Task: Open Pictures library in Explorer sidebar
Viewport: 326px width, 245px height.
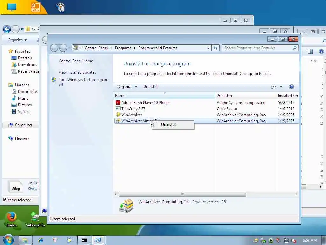Action: pyautogui.click(x=25, y=105)
